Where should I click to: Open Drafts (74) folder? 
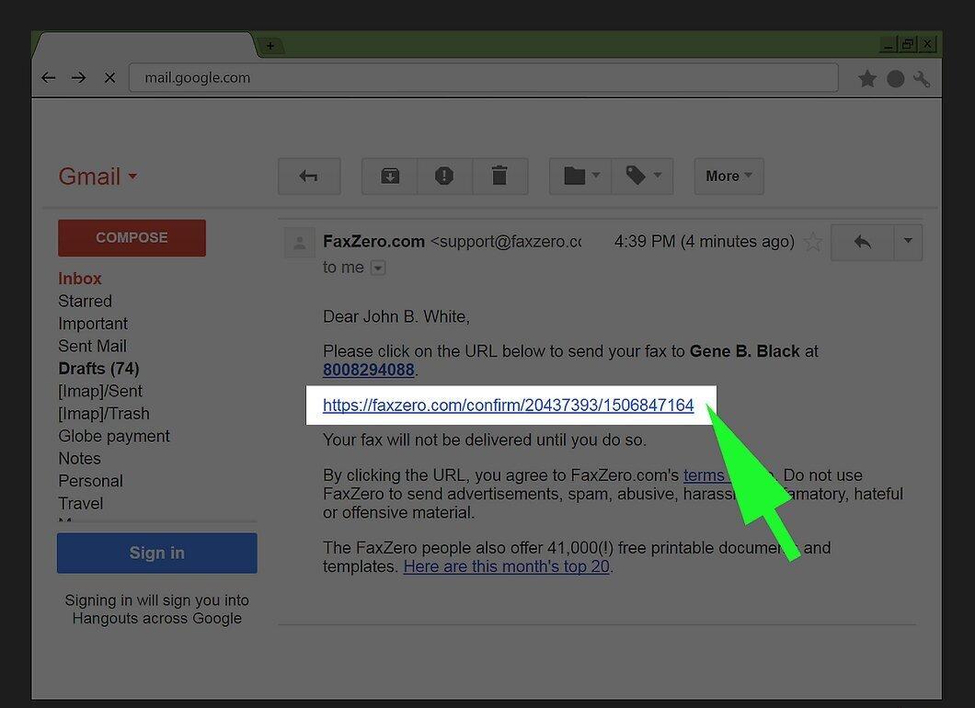pyautogui.click(x=98, y=369)
